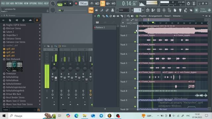Click the tempo tapper icon
This screenshot has height=119, width=212.
(185, 10)
